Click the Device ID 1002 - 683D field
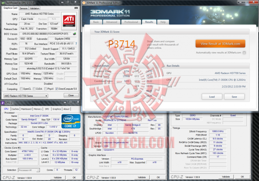The width and height of the screenshot is (259, 181). click(x=26, y=39)
